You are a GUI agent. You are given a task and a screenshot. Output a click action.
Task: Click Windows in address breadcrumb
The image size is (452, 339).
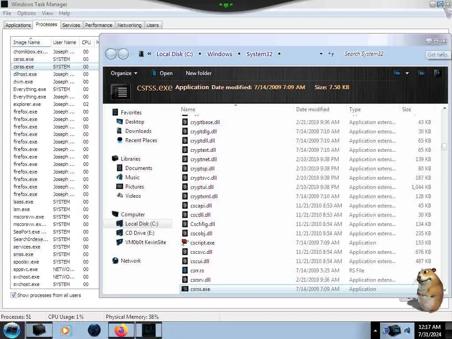(220, 54)
